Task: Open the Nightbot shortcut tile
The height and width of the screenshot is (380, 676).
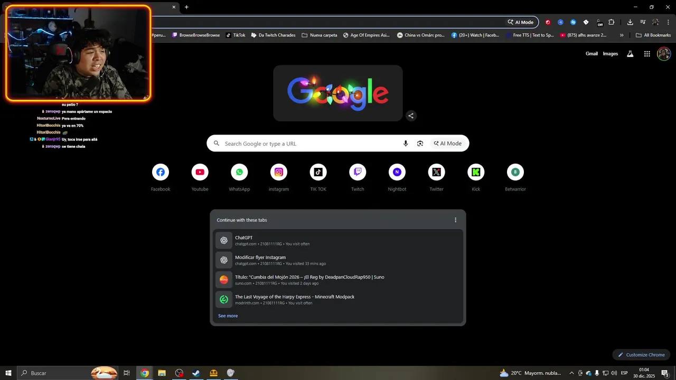Action: click(x=397, y=177)
